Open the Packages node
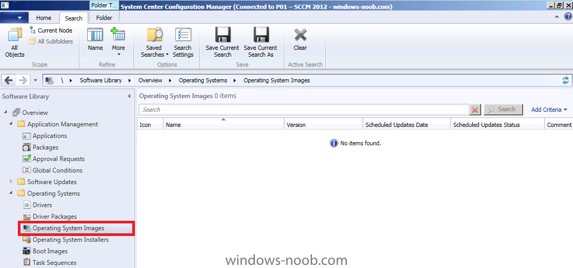The image size is (573, 268). [x=45, y=147]
